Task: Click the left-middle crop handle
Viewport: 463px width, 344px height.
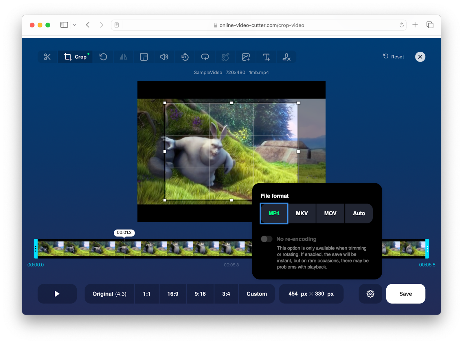Action: [x=165, y=151]
